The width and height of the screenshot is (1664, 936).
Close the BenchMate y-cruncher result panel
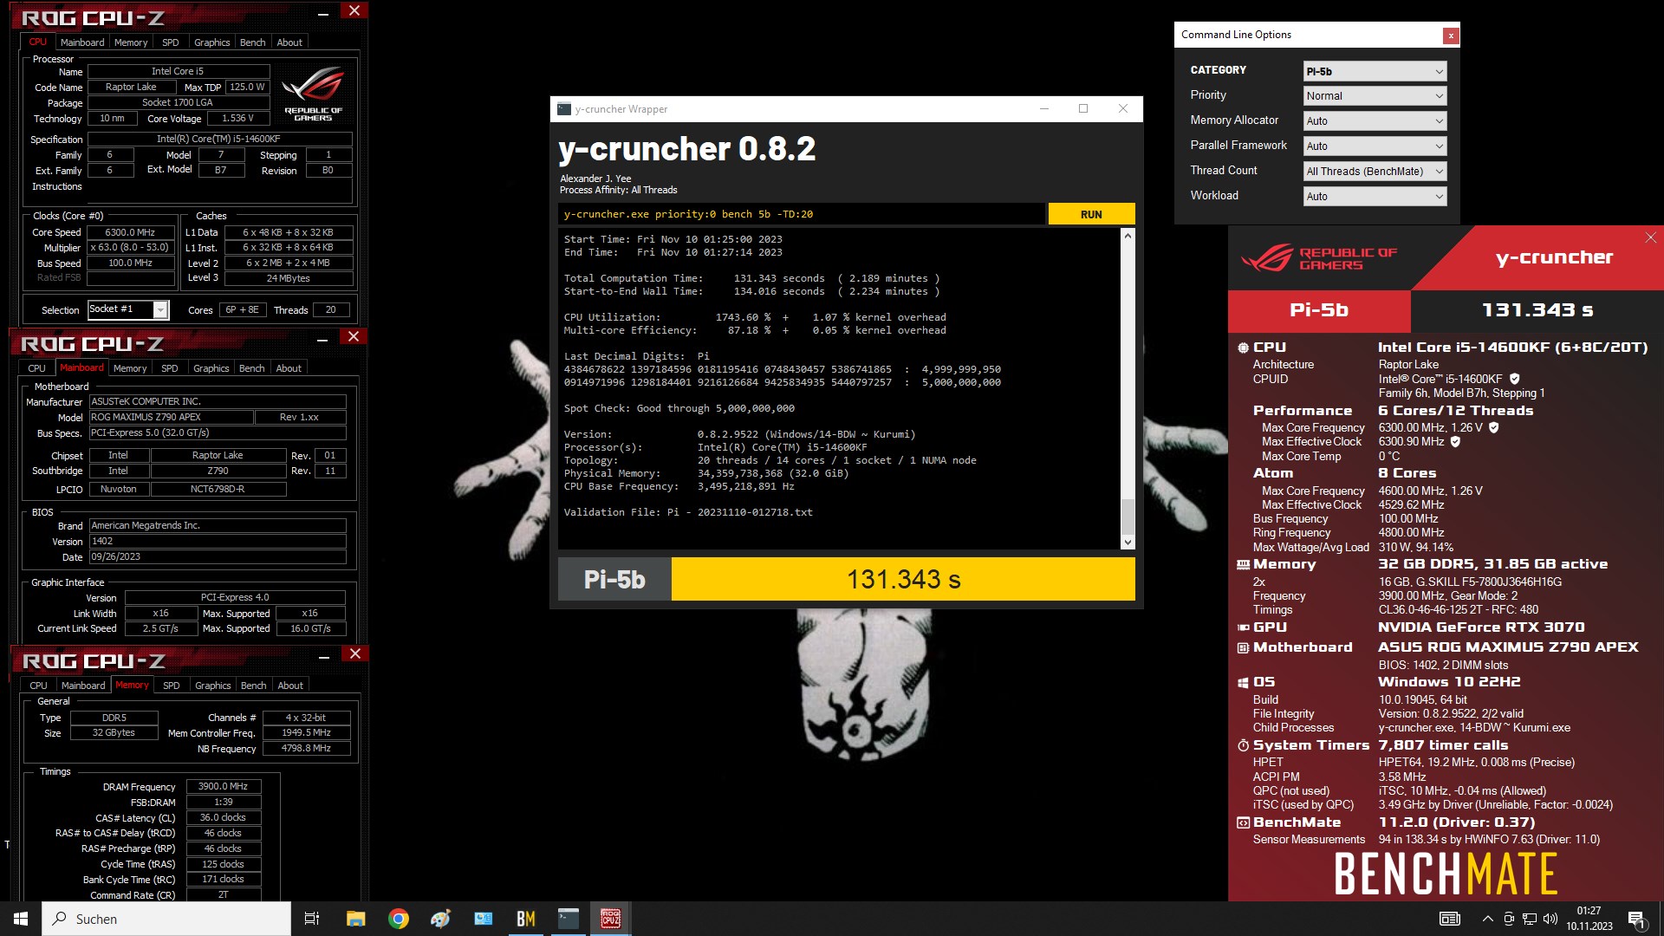click(x=1650, y=237)
